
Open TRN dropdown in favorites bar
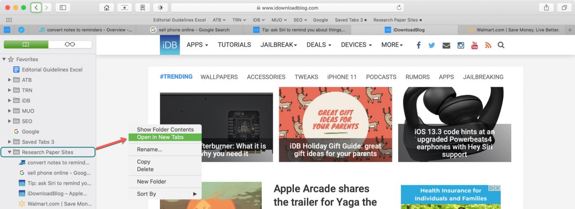tap(239, 20)
